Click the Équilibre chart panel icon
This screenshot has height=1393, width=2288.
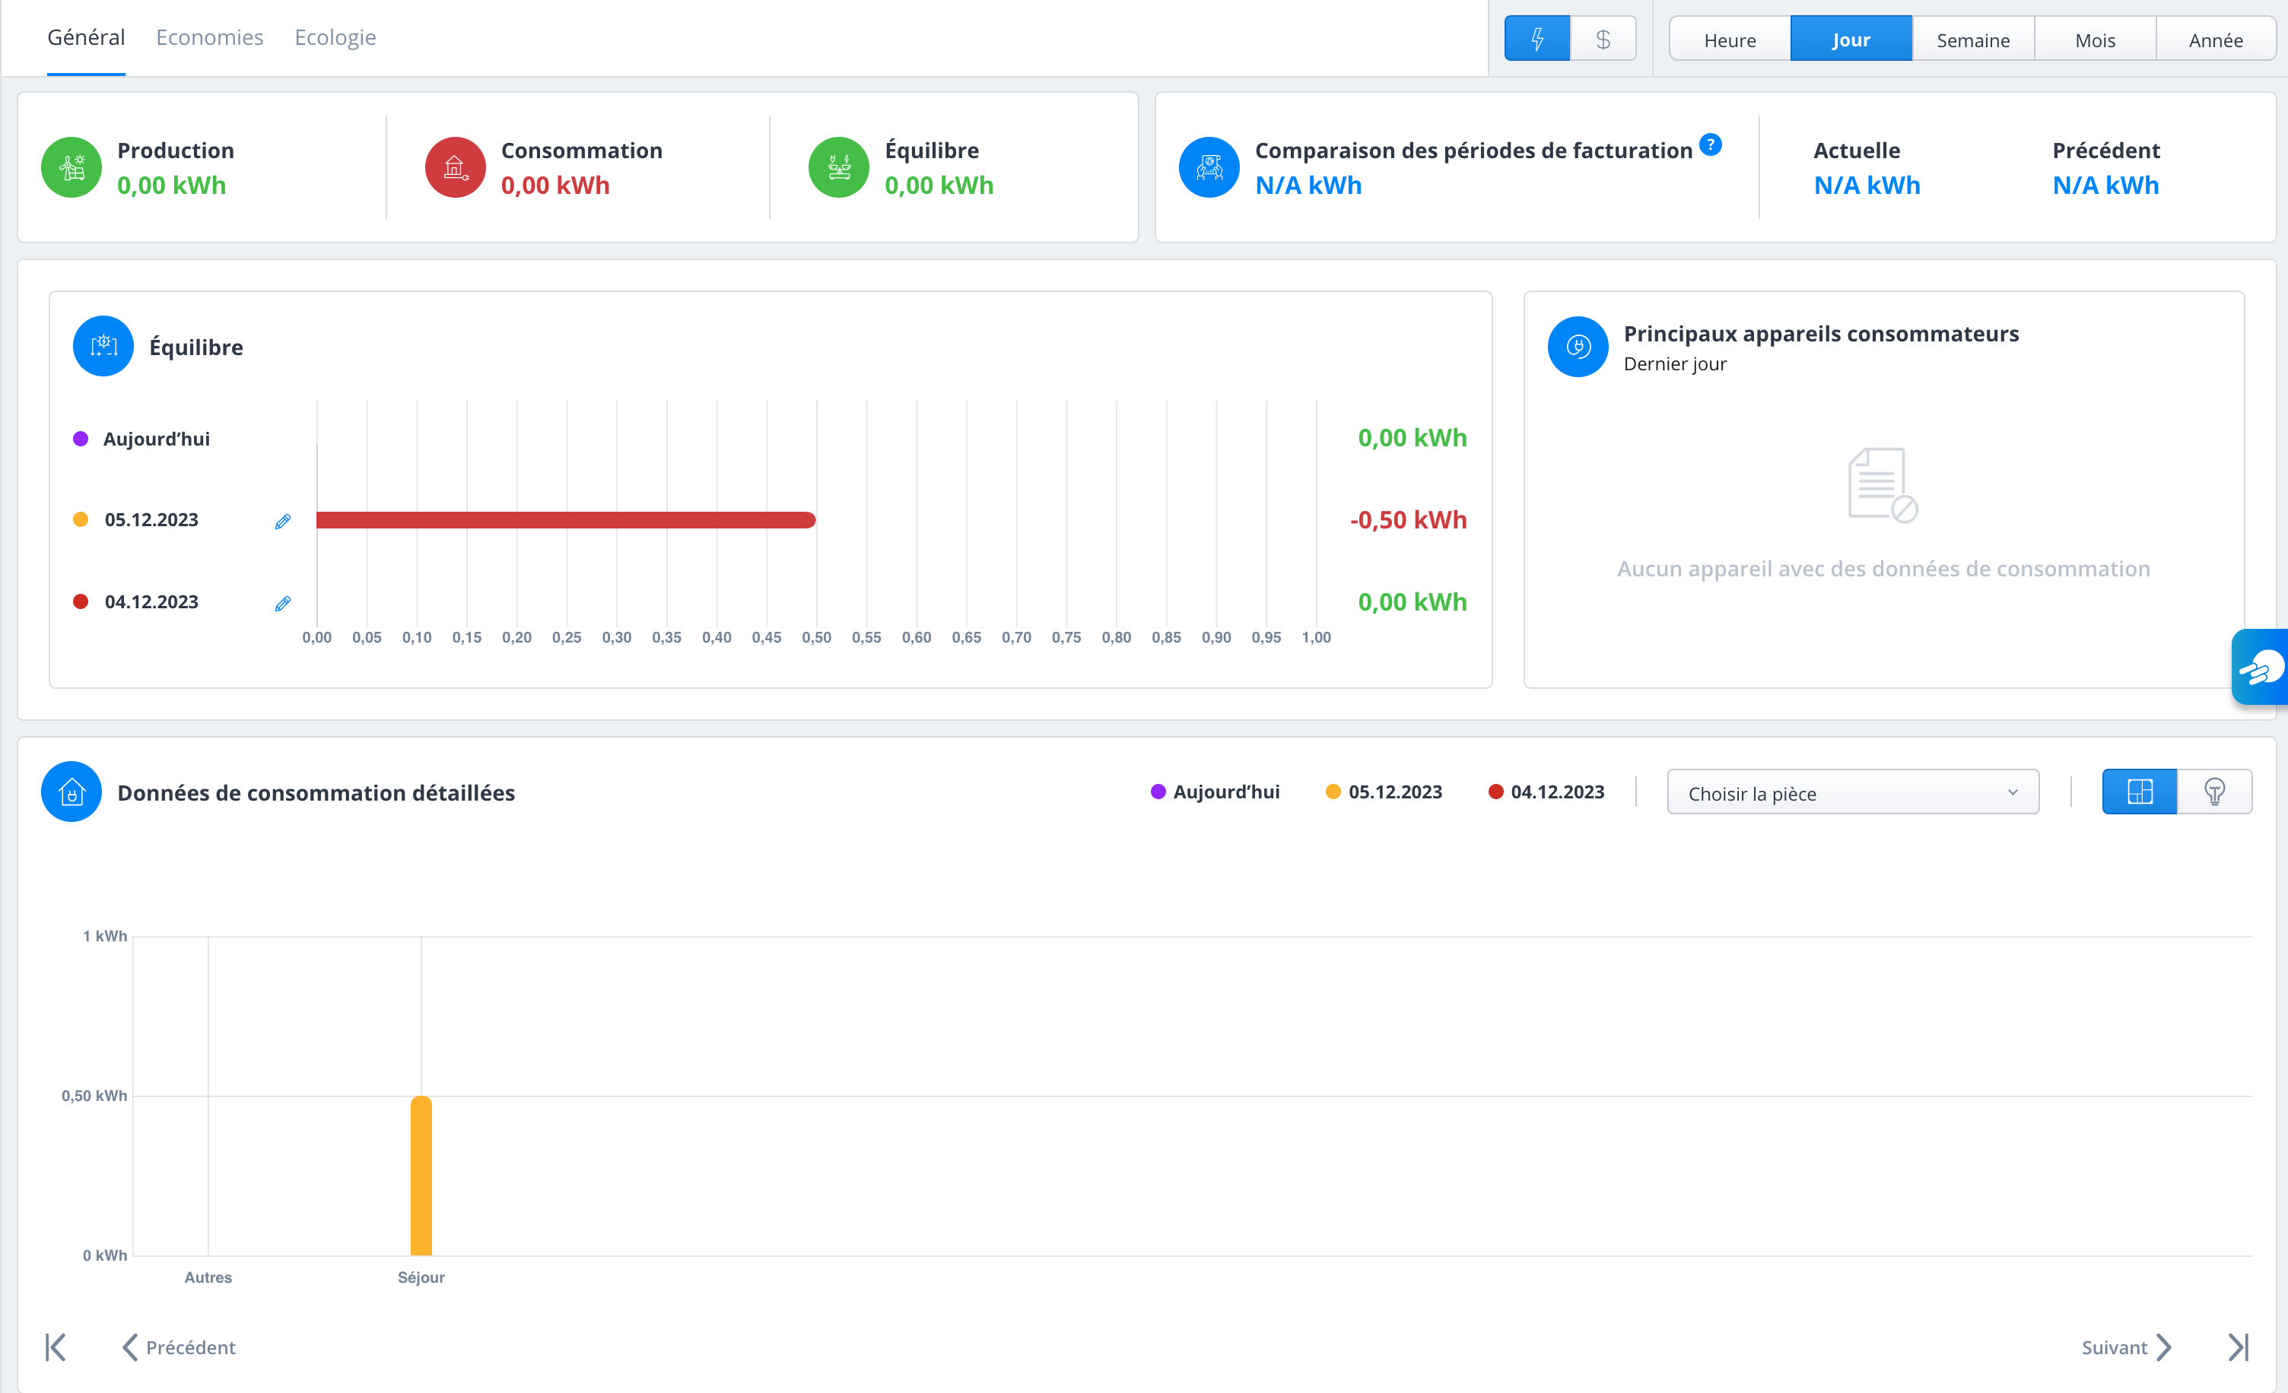tap(103, 346)
